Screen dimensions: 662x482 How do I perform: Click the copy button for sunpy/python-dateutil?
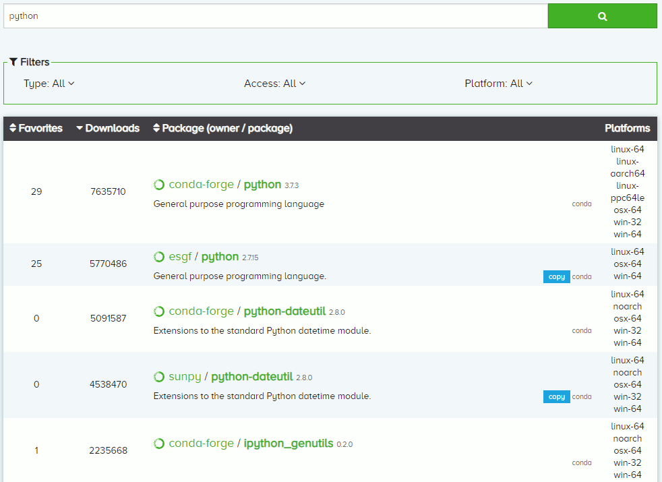(x=556, y=396)
